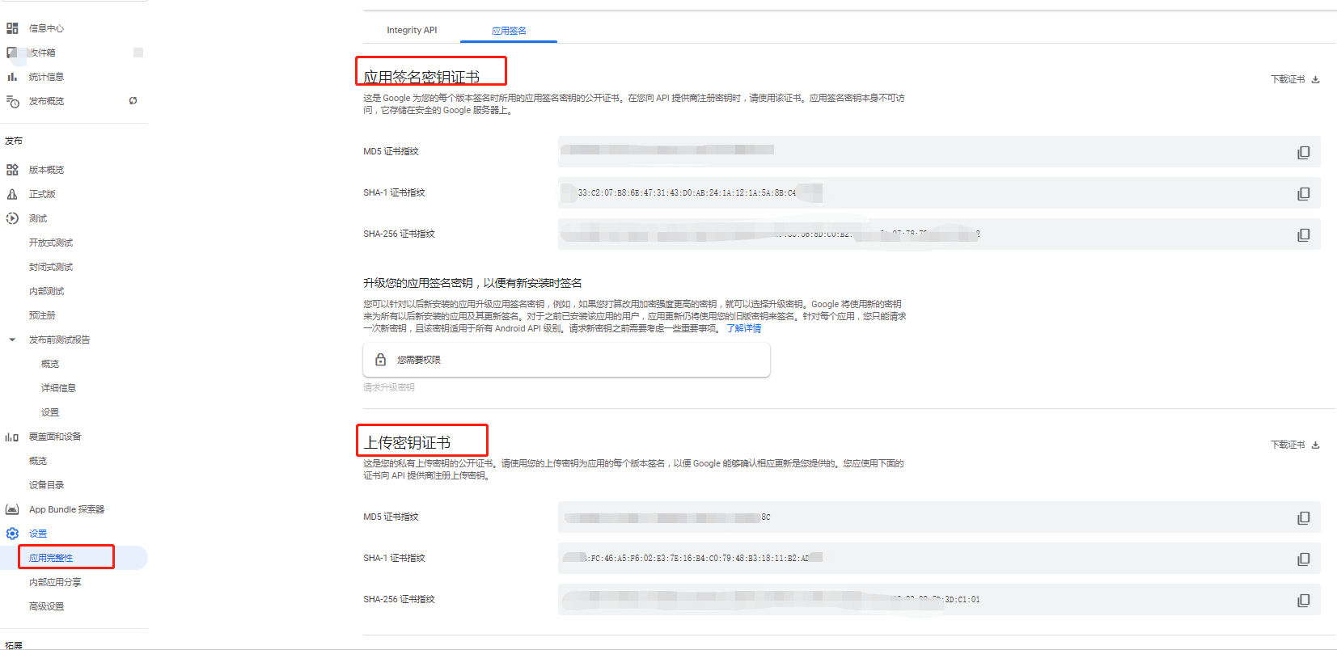Screen dimensions: 1337x650
Task: Open the 了解详情 link
Action: [x=743, y=328]
